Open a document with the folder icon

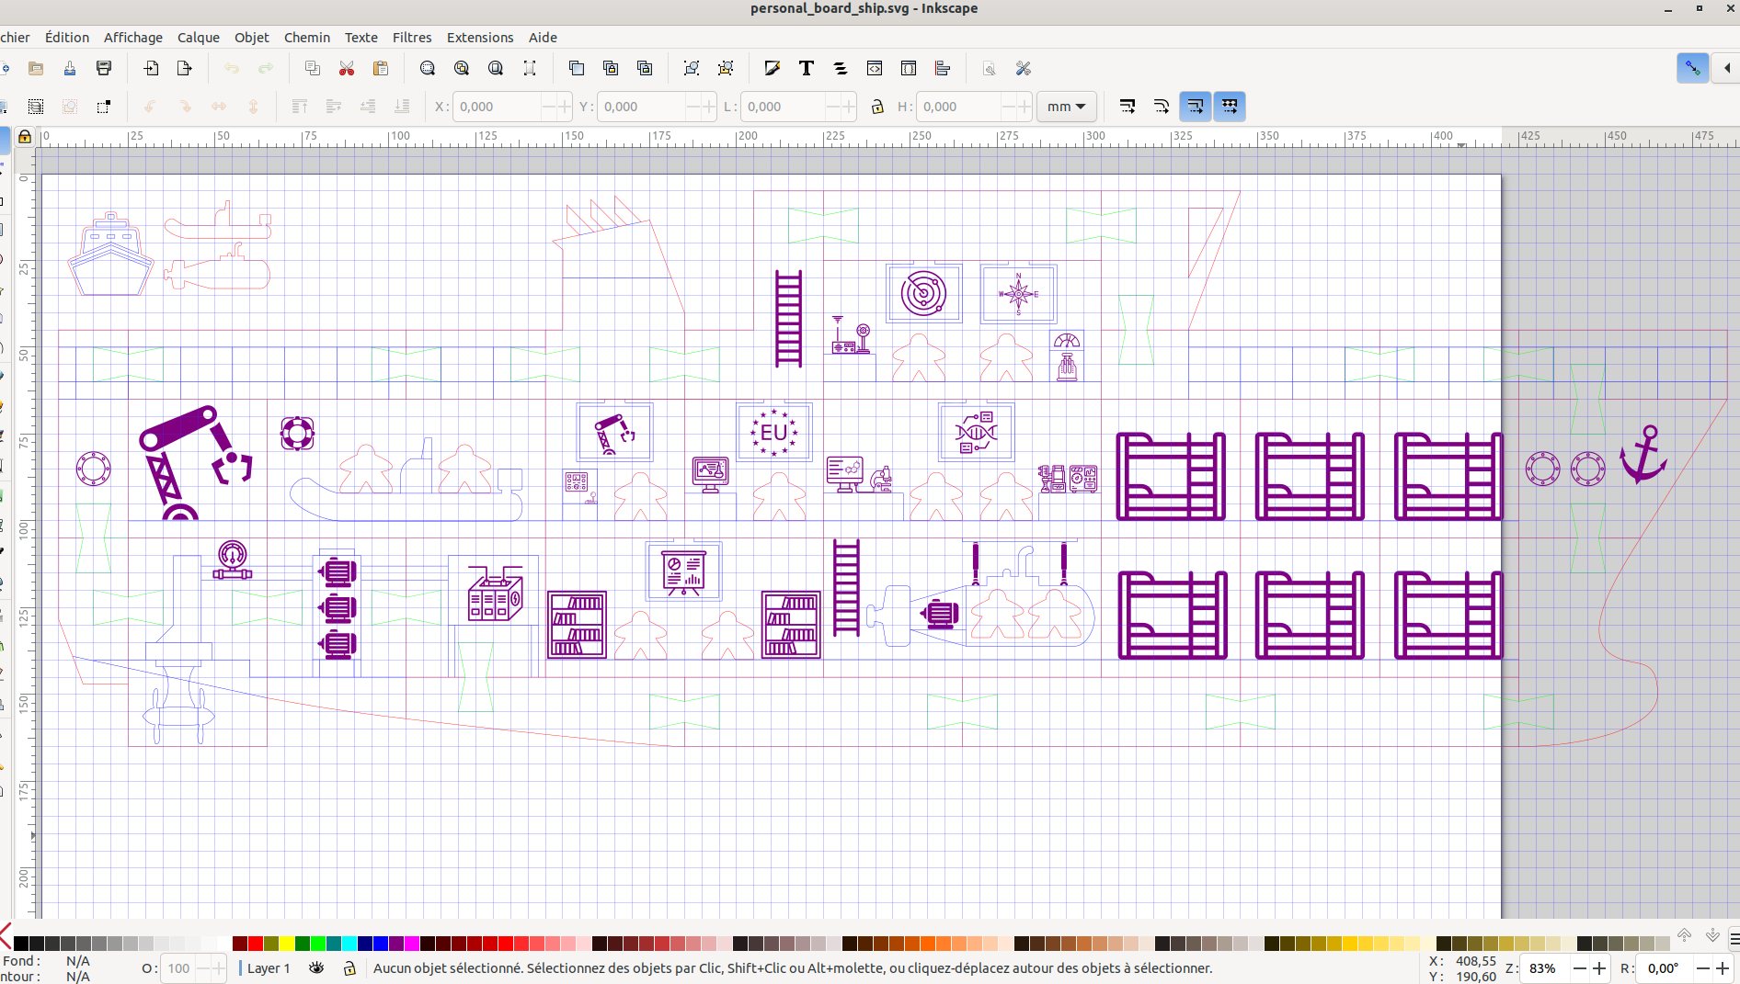click(36, 68)
